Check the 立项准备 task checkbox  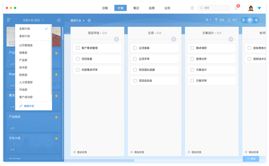coord(135,48)
